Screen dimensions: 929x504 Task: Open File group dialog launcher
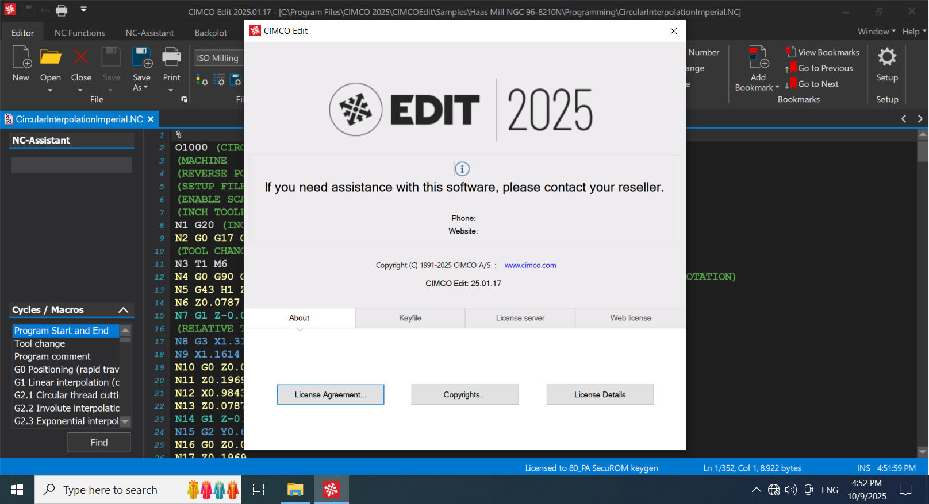click(184, 99)
